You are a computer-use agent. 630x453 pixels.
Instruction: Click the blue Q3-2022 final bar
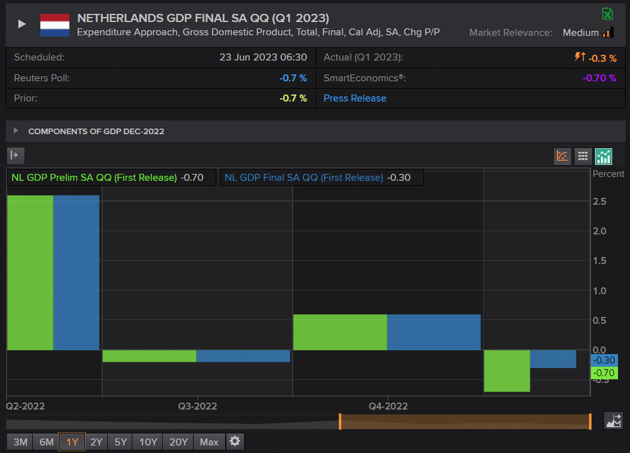243,357
